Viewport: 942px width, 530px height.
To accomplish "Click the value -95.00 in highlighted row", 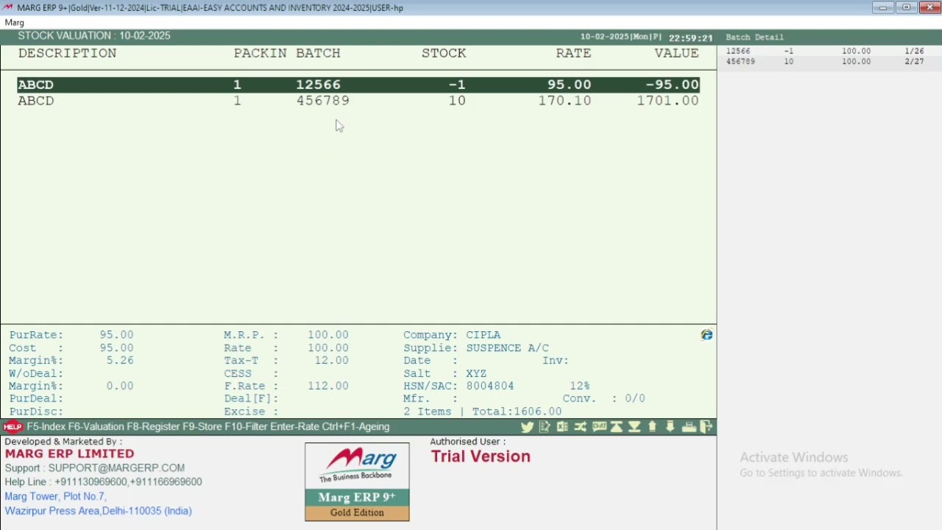I will (x=672, y=85).
